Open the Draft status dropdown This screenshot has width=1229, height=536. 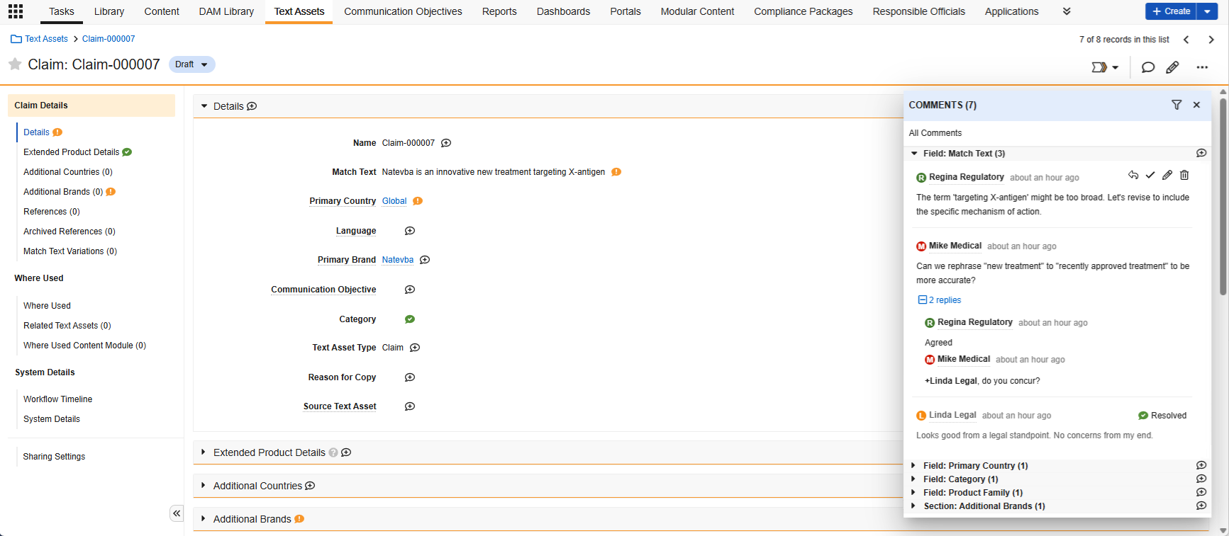(192, 64)
